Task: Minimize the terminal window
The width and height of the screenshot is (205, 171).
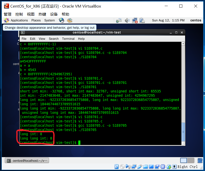Action: pyautogui.click(x=170, y=32)
